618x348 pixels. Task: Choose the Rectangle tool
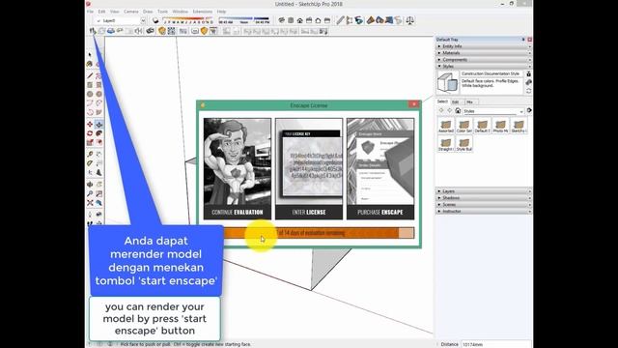click(90, 85)
